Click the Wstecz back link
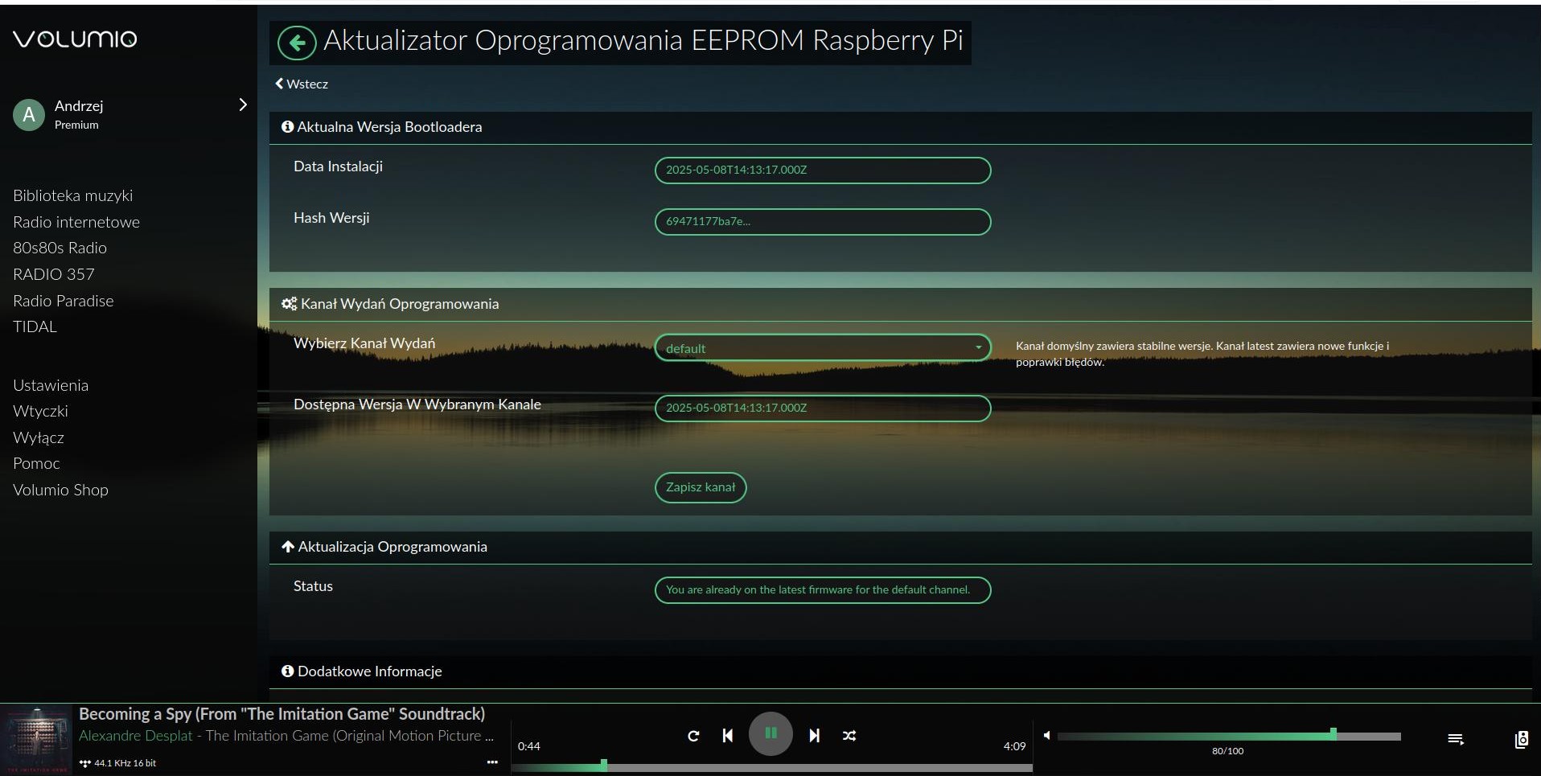1541x776 pixels. [x=302, y=84]
